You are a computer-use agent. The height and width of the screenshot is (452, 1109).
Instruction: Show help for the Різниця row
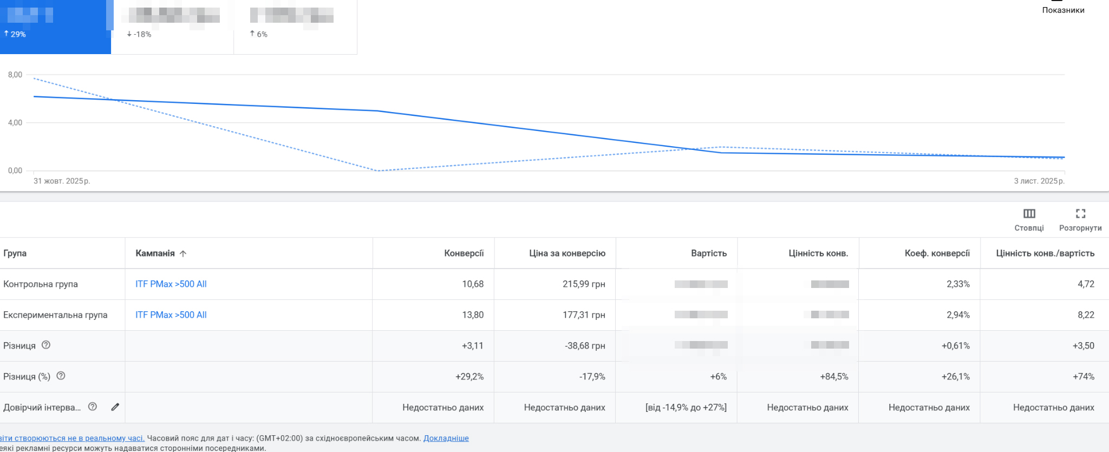click(x=46, y=345)
